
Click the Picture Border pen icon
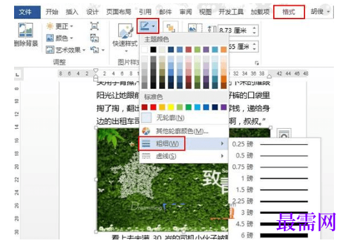145,26
